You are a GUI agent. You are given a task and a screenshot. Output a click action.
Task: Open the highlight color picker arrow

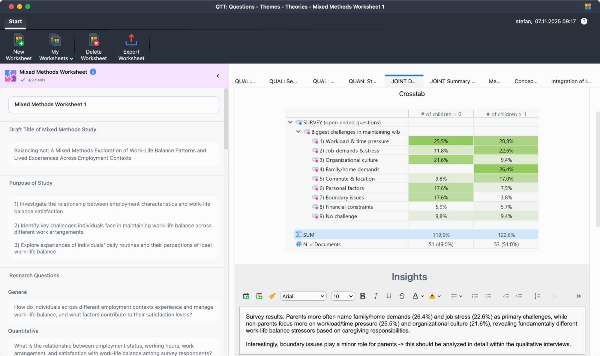point(439,296)
